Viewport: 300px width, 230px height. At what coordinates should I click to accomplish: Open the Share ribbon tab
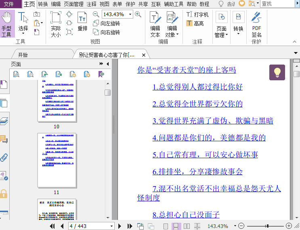tap(143, 4)
